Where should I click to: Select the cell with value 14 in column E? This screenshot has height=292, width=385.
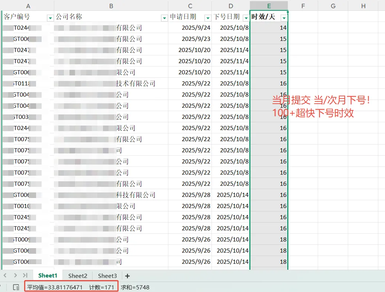[x=269, y=28]
